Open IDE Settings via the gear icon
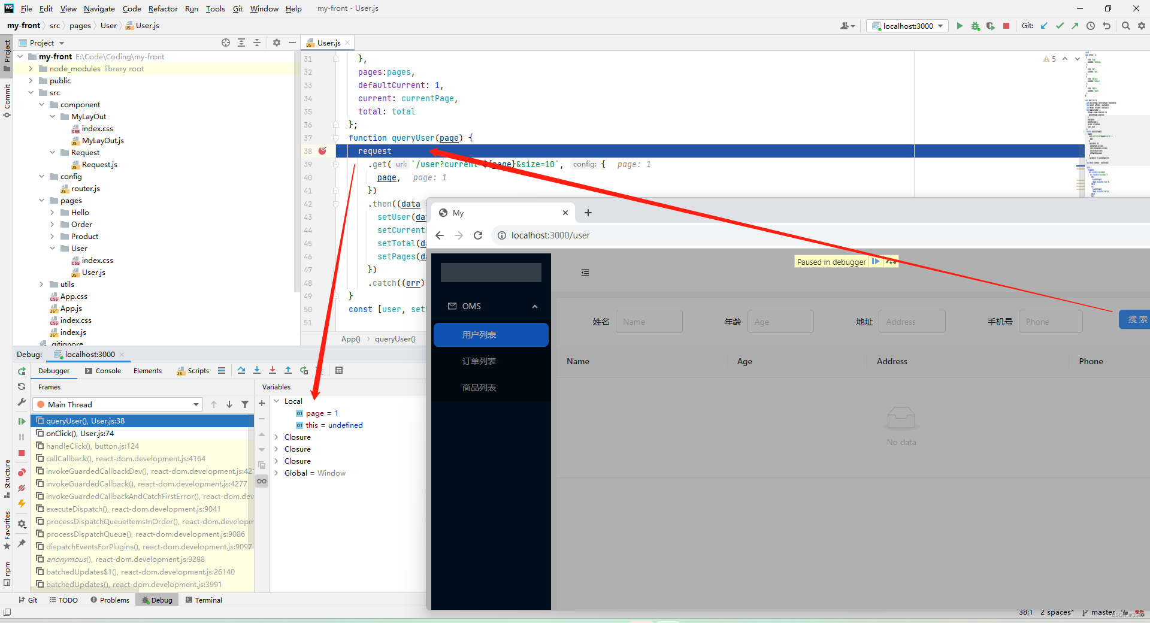Screen dimensions: 1150x623 (1142, 26)
